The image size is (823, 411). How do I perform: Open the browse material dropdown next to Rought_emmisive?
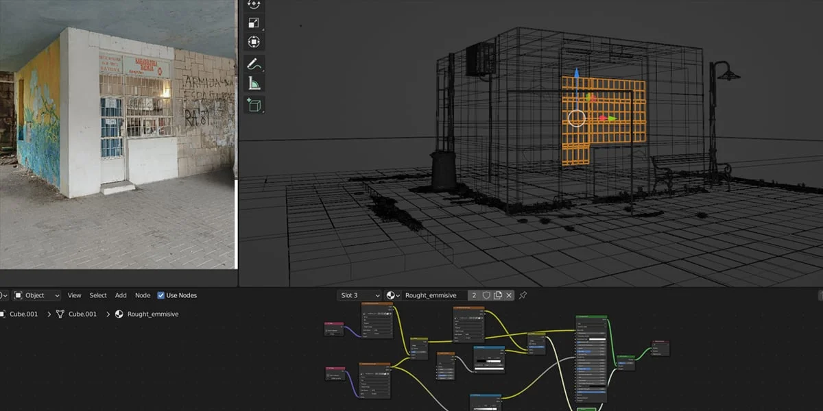coord(392,295)
